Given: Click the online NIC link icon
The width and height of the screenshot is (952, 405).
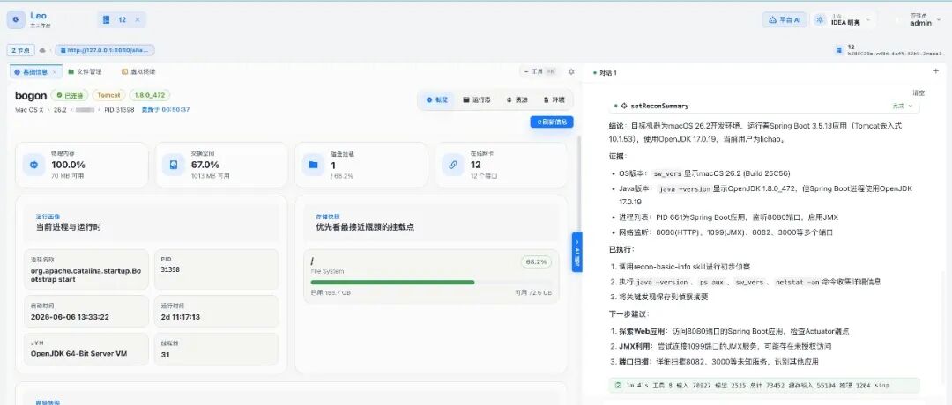Looking at the screenshot, I should click(x=453, y=165).
